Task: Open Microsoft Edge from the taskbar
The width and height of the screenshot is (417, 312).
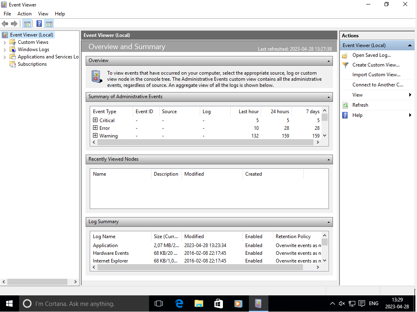Action: coord(179,303)
